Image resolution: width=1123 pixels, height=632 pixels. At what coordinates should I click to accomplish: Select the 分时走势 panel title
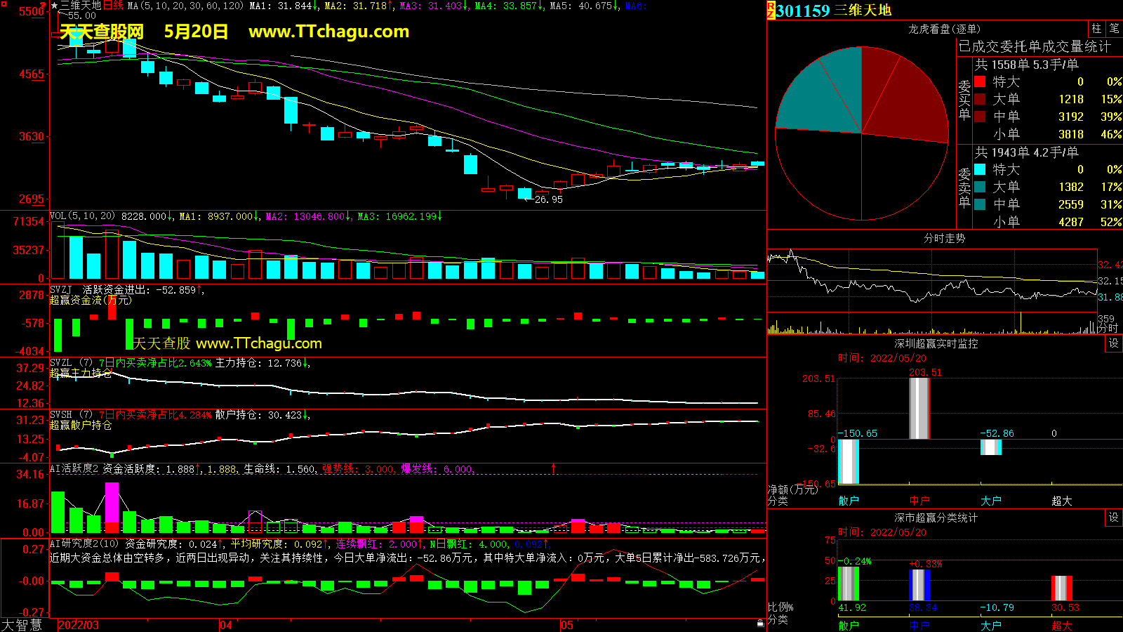(x=944, y=238)
